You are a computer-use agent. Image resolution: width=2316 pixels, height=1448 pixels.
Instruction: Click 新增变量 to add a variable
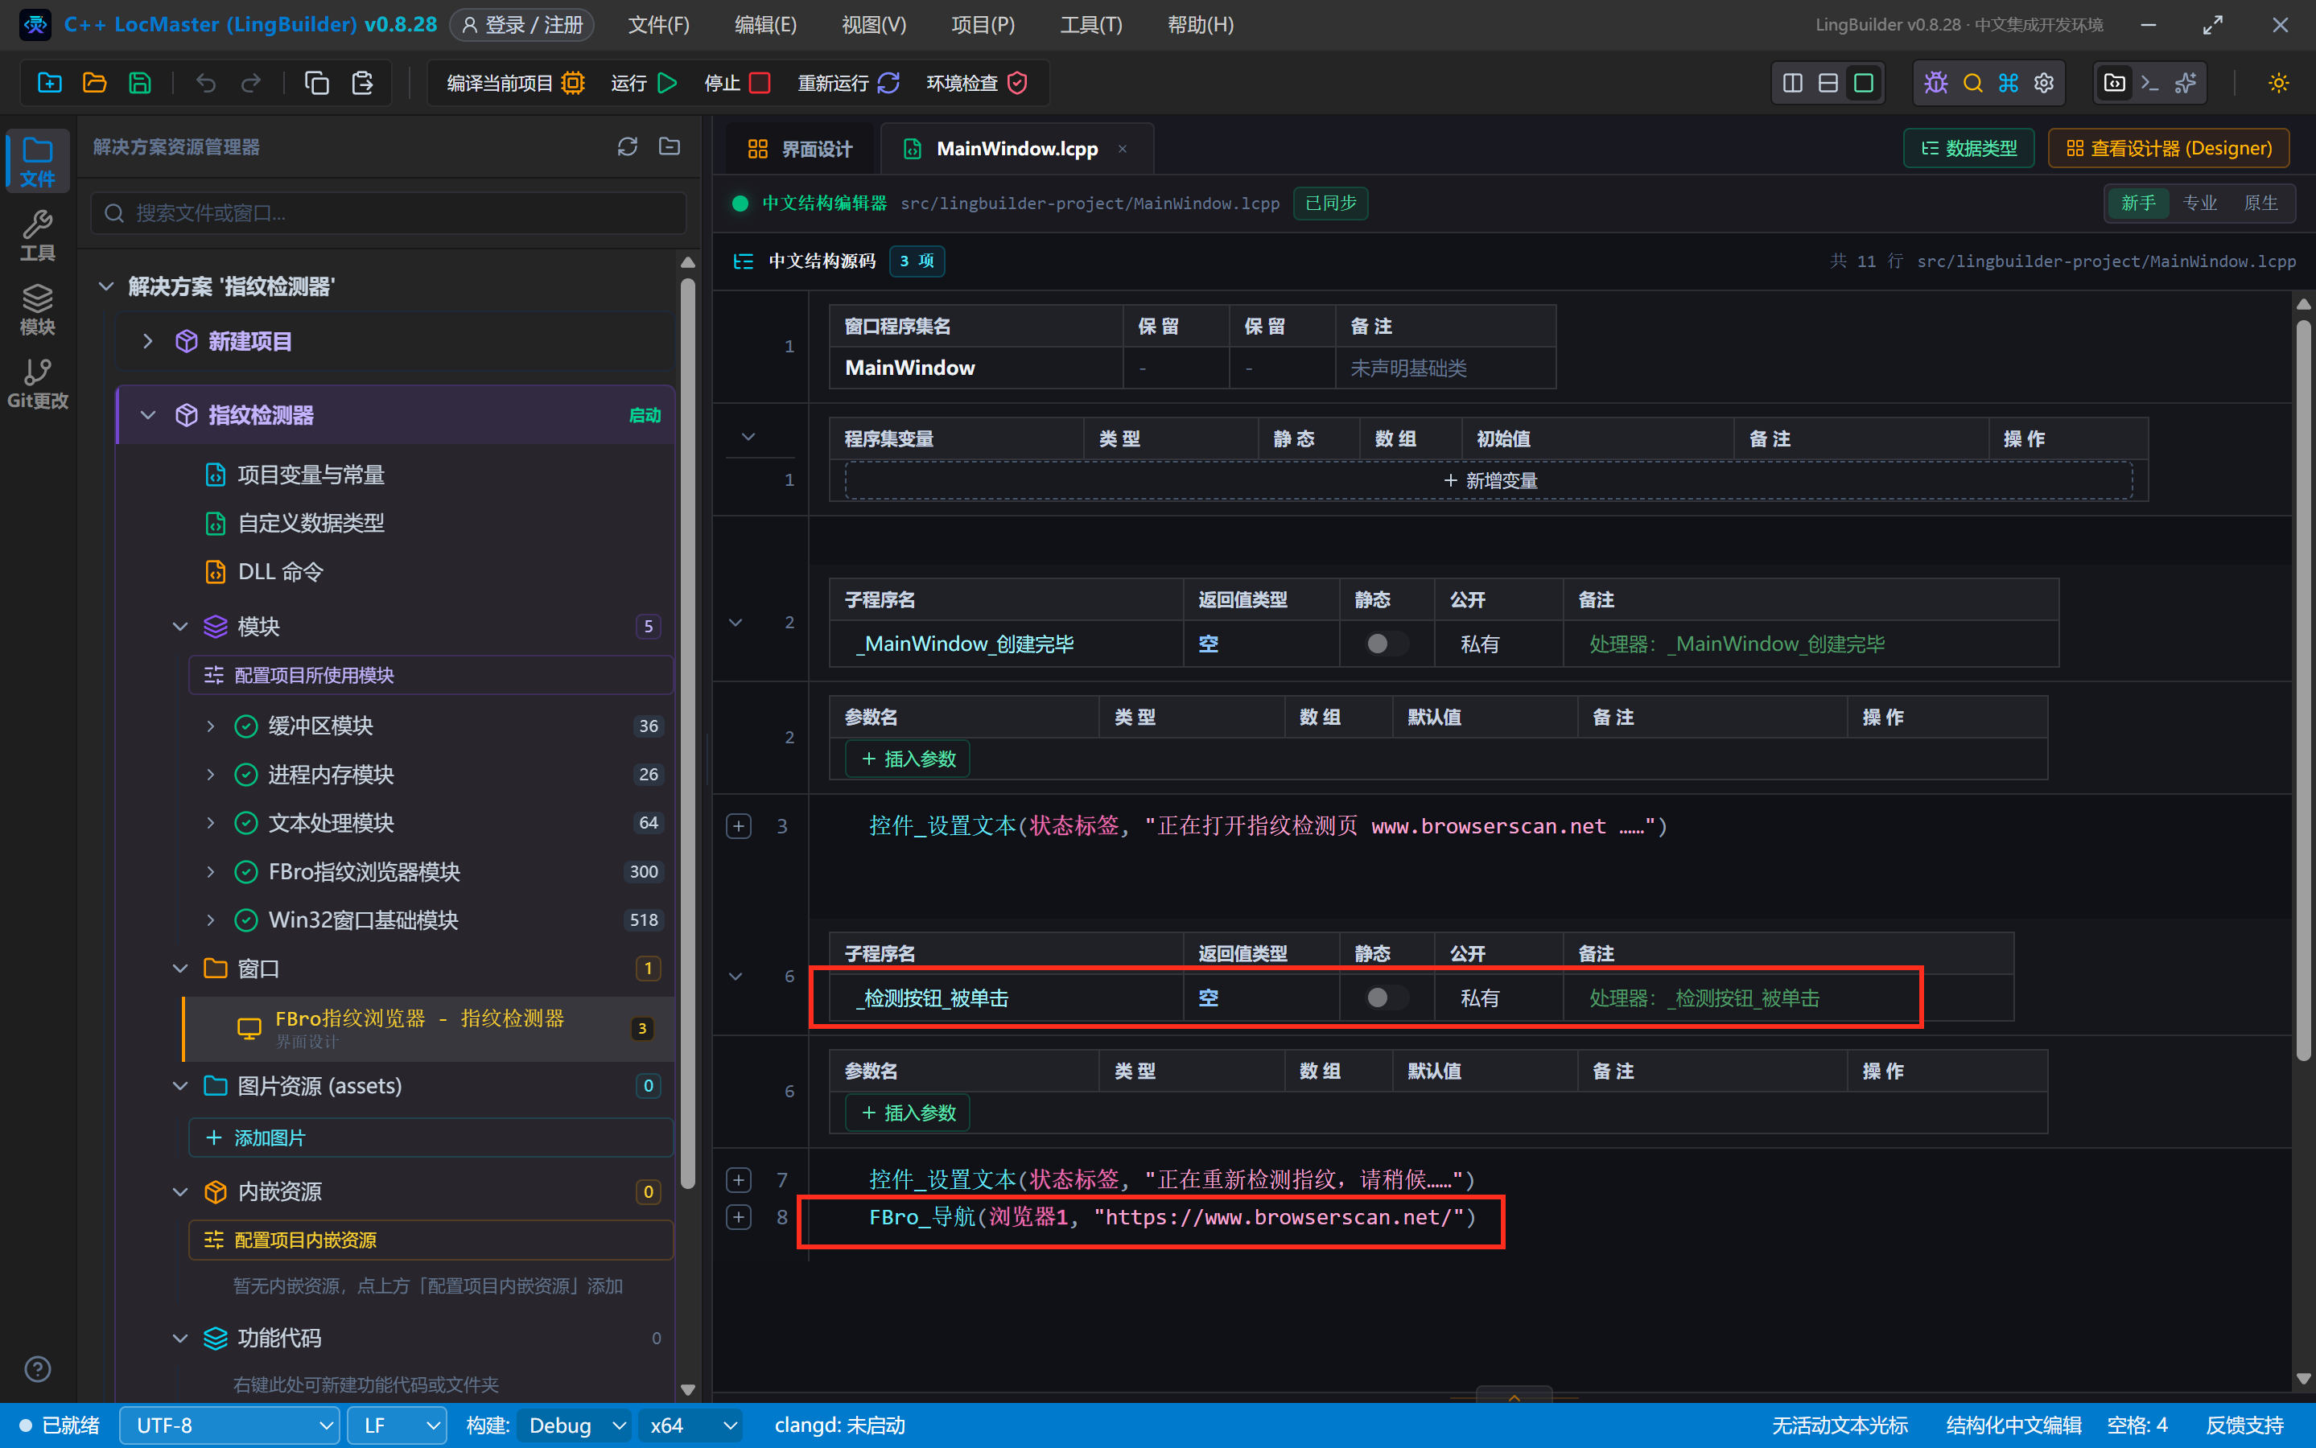1489,481
